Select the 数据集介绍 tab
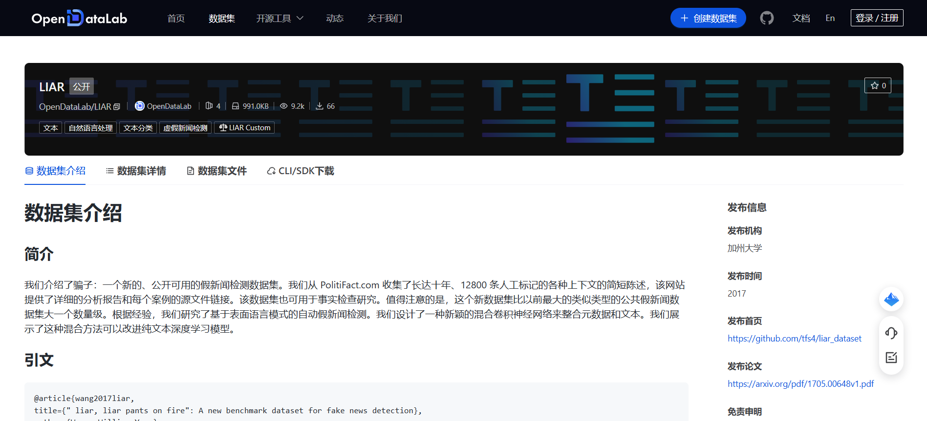The height and width of the screenshot is (421, 927). click(x=55, y=171)
